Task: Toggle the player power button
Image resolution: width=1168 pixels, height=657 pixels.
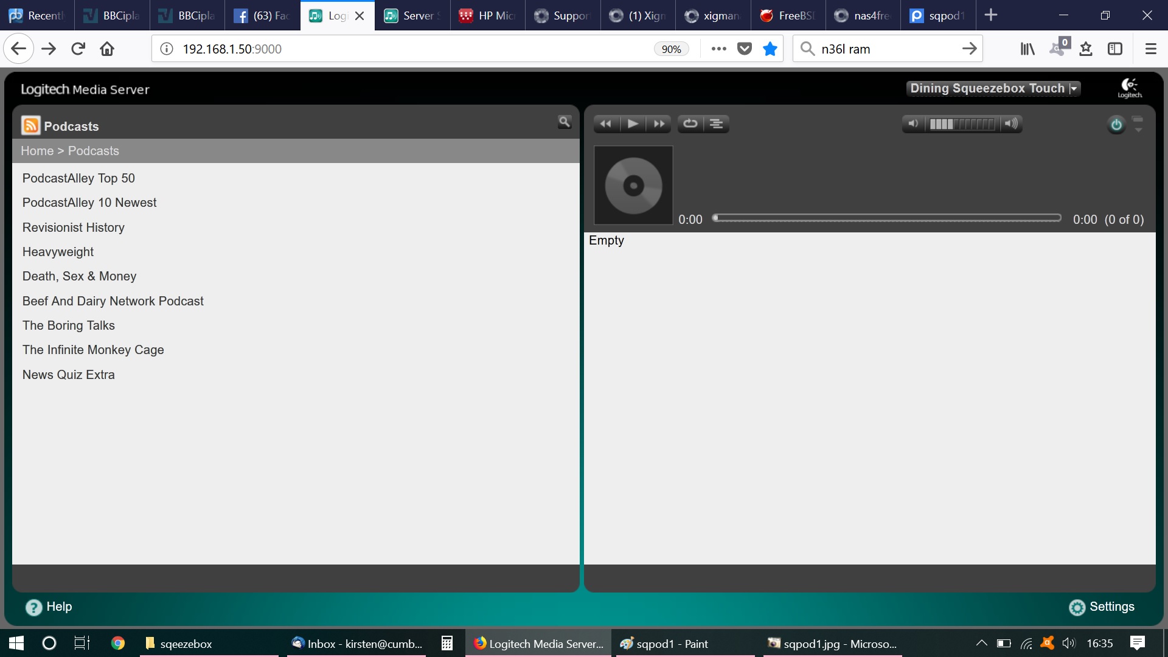Action: [1116, 125]
